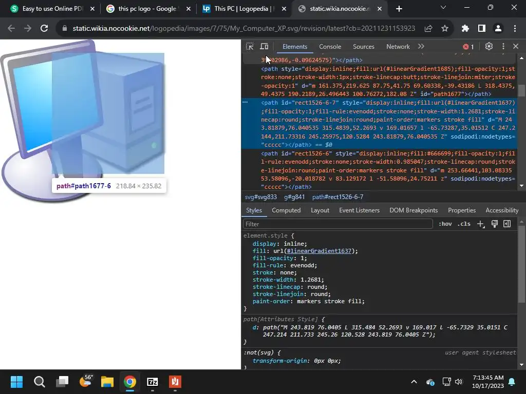This screenshot has width=526, height=394.
Task: Show more DevTools tabs chevron
Action: pyautogui.click(x=421, y=47)
